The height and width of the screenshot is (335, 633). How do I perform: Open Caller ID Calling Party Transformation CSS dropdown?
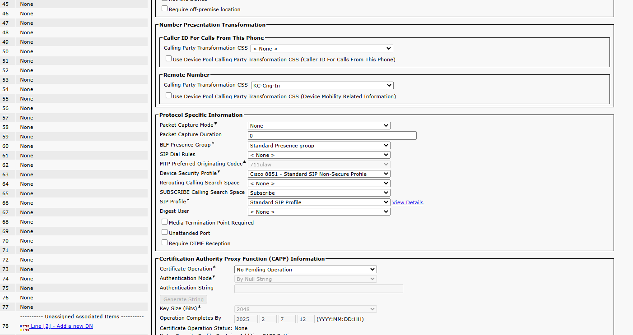pos(322,48)
